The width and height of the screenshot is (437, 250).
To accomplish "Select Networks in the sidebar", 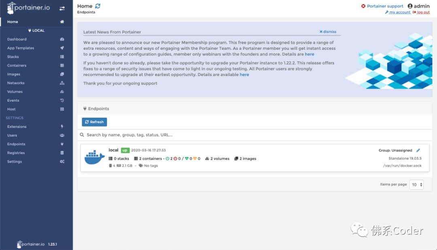I will click(x=16, y=83).
